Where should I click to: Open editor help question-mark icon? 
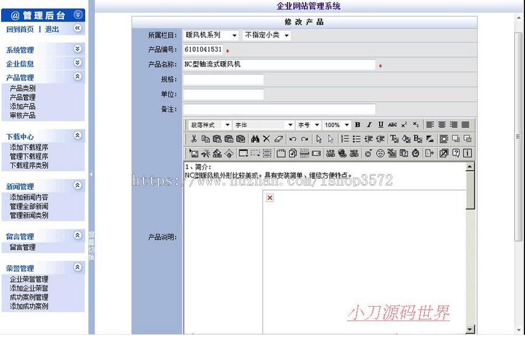(x=456, y=153)
